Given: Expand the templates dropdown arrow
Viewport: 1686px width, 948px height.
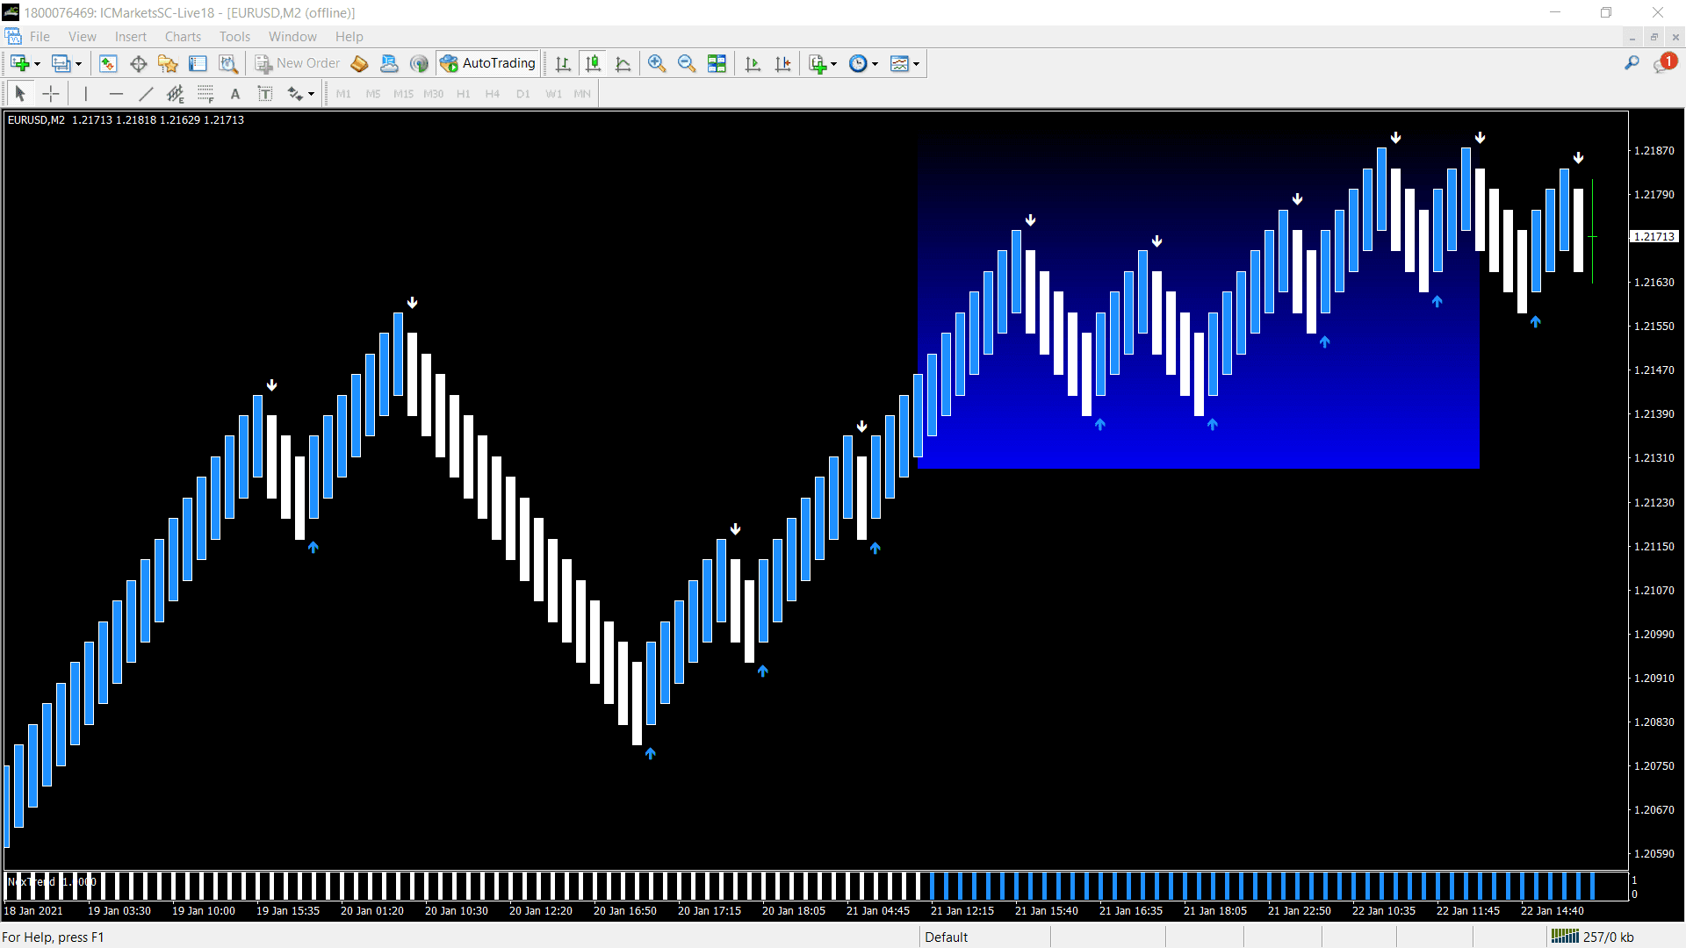Looking at the screenshot, I should (916, 64).
